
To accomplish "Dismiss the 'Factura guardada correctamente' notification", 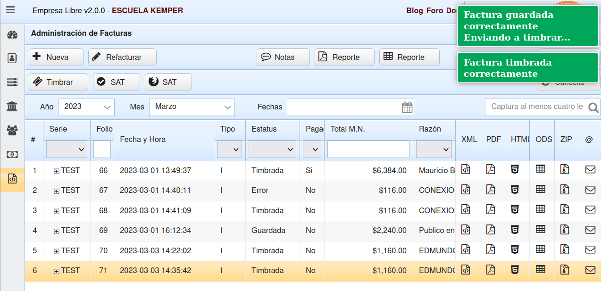I will [528, 26].
